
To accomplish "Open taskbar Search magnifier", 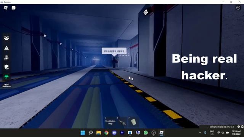I will click(x=91, y=133).
